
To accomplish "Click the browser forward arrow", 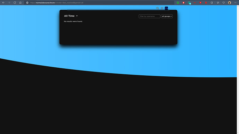I will click(x=9, y=2).
